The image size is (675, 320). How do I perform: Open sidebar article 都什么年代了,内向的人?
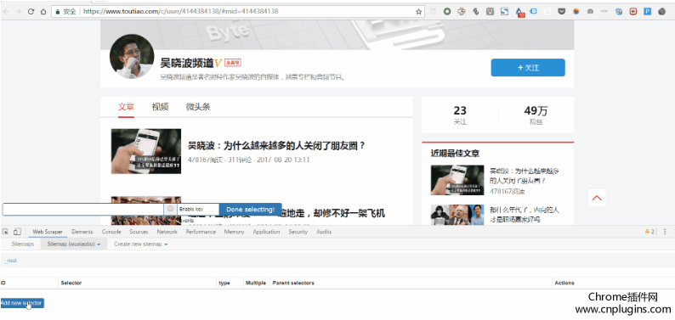tap(525, 215)
